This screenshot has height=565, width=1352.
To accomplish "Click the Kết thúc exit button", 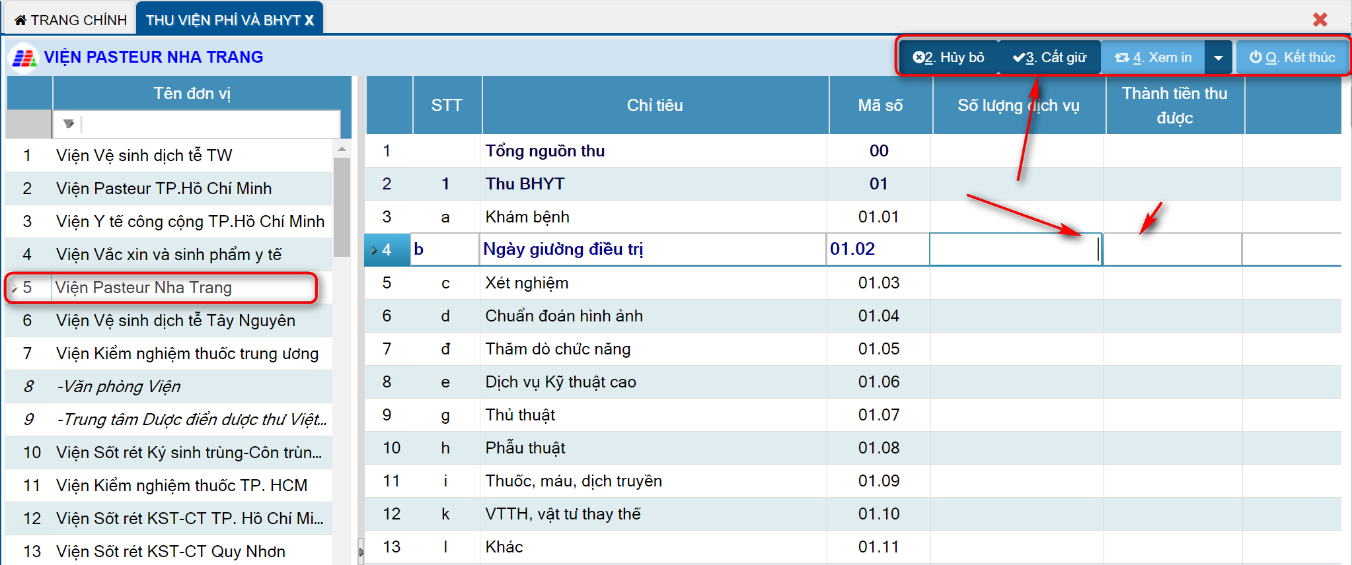I will (x=1292, y=57).
